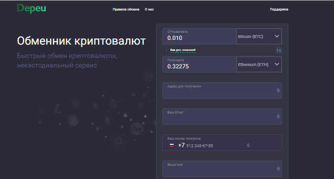Open the Правила обмена menu item

tap(126, 9)
